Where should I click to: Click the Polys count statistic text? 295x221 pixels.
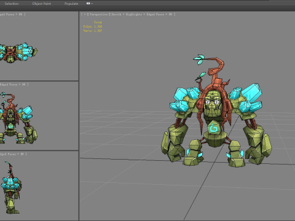click(x=93, y=26)
